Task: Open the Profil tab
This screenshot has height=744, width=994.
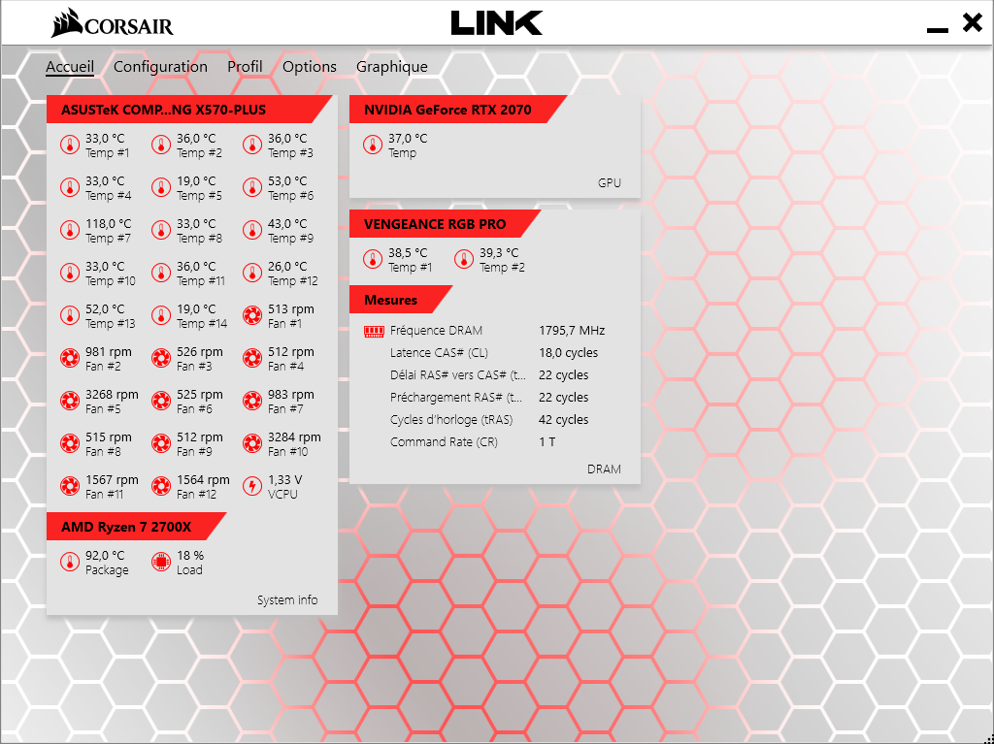Action: click(245, 67)
